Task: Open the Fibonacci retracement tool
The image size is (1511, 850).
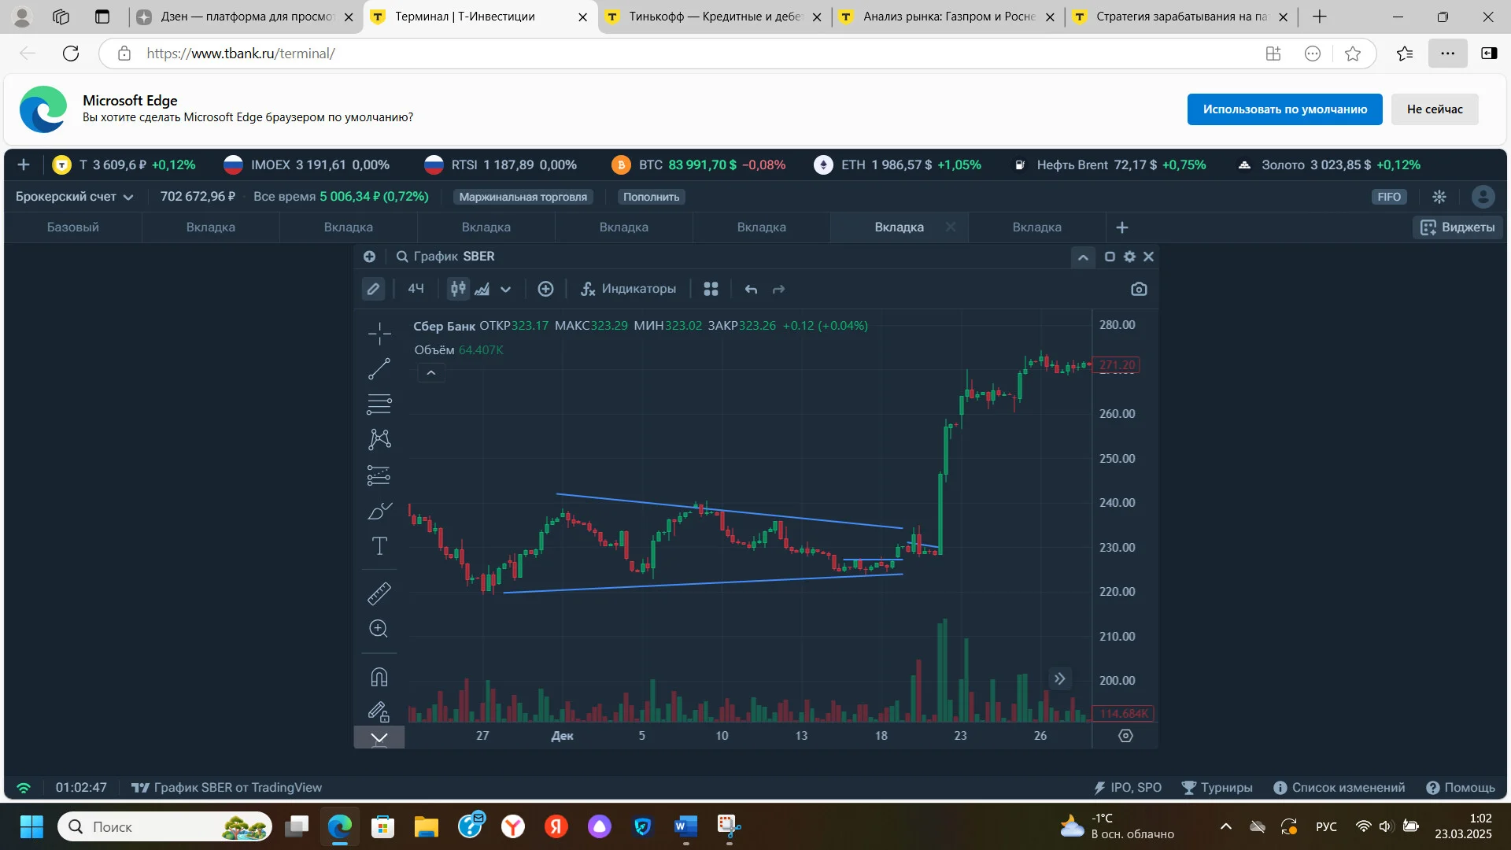Action: [379, 404]
